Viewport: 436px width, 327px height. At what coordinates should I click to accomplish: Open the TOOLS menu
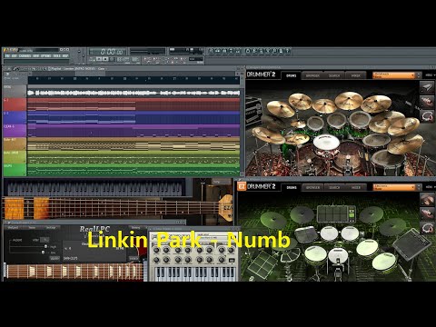(x=56, y=56)
